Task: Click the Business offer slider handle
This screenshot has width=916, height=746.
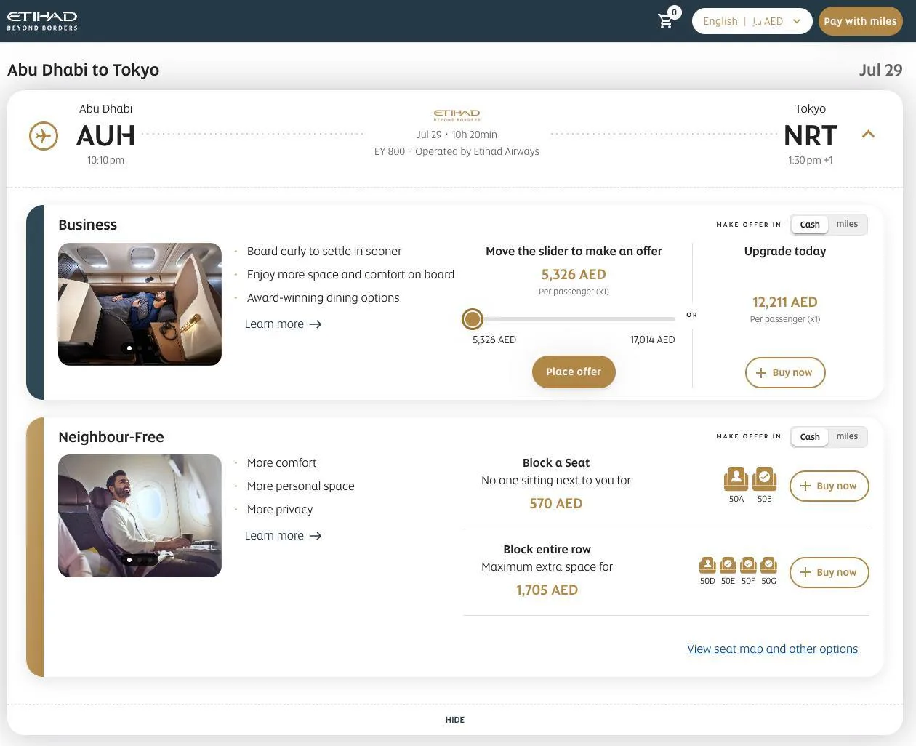Action: (473, 318)
